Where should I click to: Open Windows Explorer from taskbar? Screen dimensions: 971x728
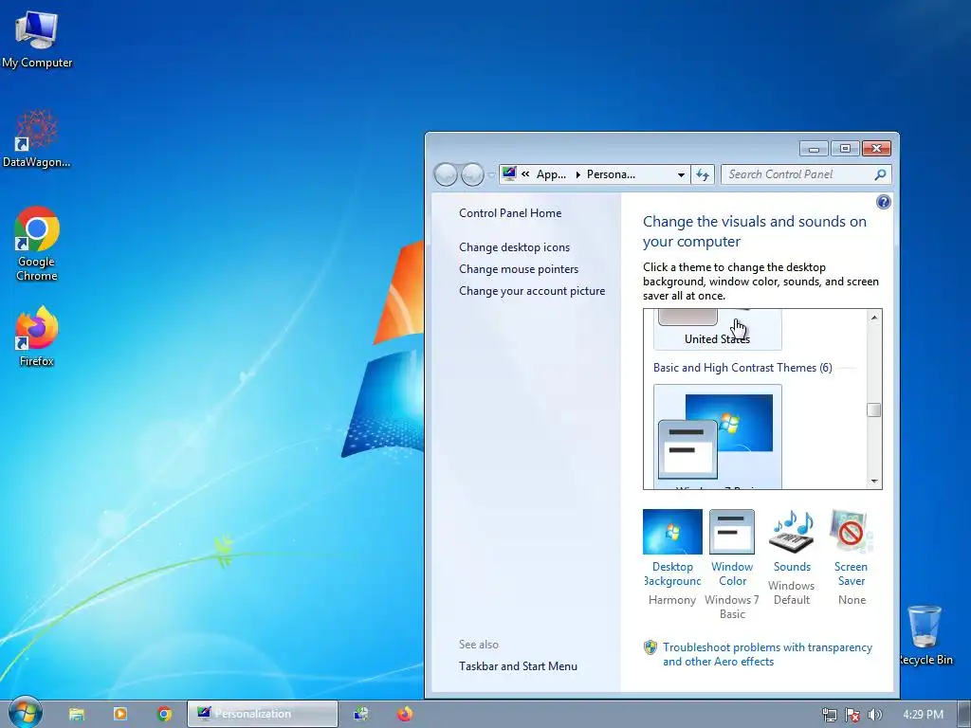click(x=76, y=714)
